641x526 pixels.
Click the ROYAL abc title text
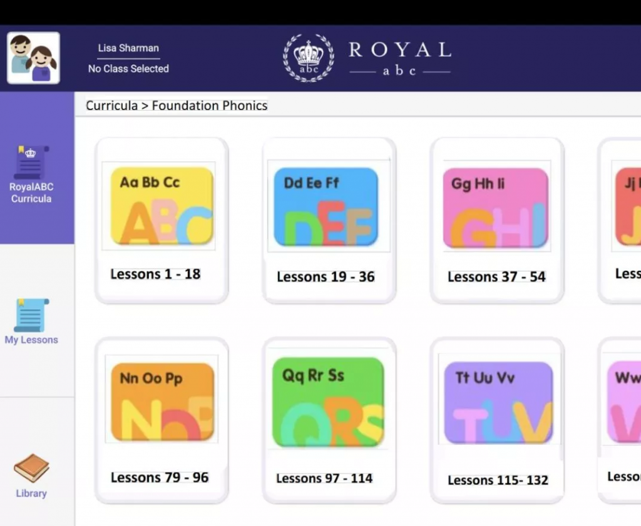400,58
